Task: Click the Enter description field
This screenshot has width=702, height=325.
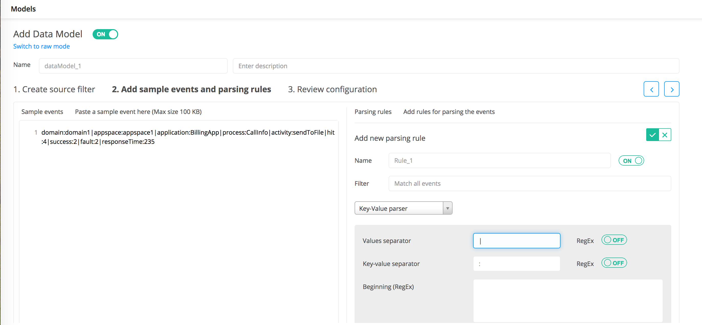Action: [456, 66]
